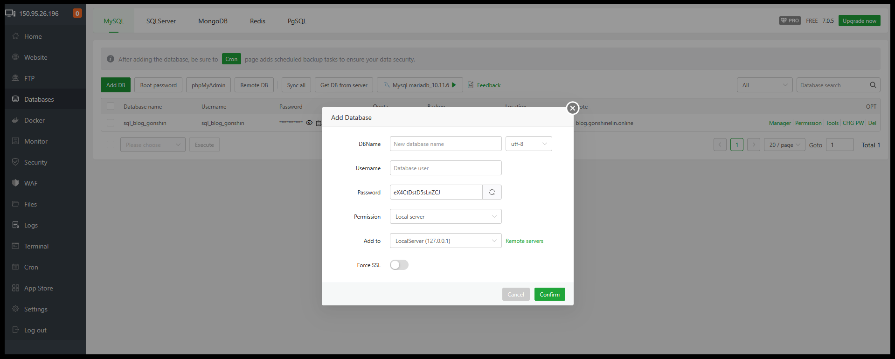Viewport: 895px width, 359px height.
Task: Open the App Store grid icon
Action: [x=15, y=288]
